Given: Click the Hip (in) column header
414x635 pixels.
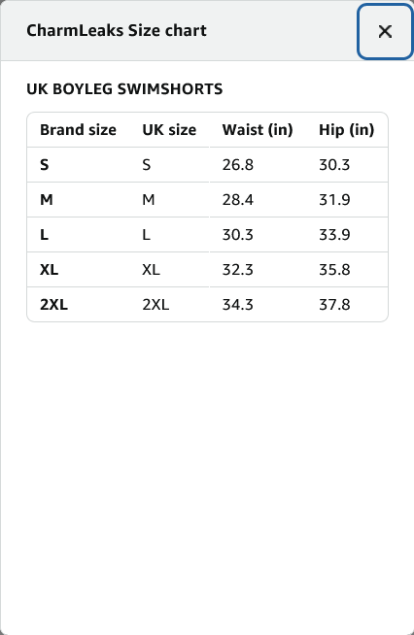Looking at the screenshot, I should pyautogui.click(x=347, y=130).
